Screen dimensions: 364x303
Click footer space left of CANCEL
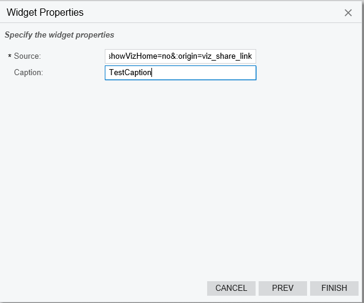coord(103,288)
